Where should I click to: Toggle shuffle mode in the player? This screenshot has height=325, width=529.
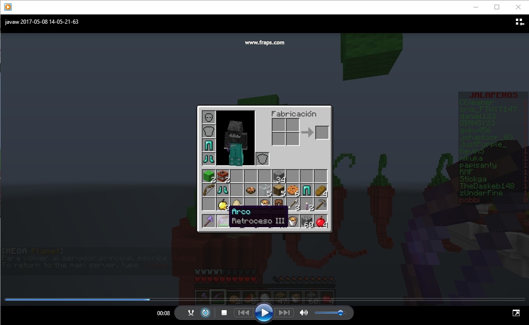tap(191, 313)
